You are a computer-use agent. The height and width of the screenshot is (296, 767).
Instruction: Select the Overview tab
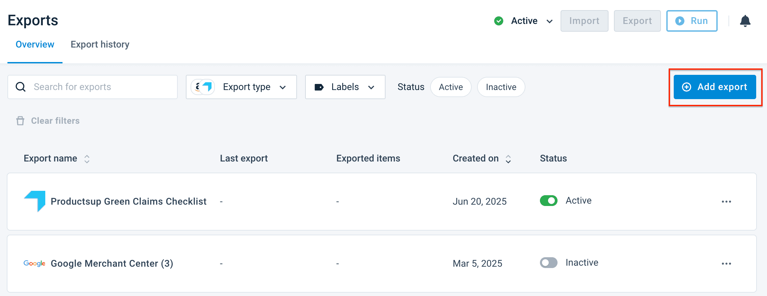point(35,45)
